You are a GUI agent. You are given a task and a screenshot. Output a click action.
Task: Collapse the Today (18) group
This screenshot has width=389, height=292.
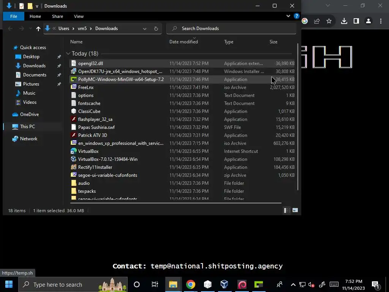click(x=68, y=54)
